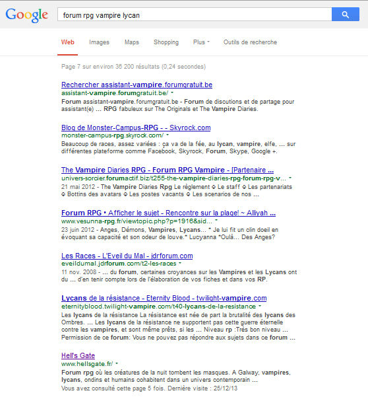Image resolution: width=368 pixels, height=401 pixels.
Task: Open 'Lycans de la résistance - Eternity Blood' result
Action: point(164,298)
